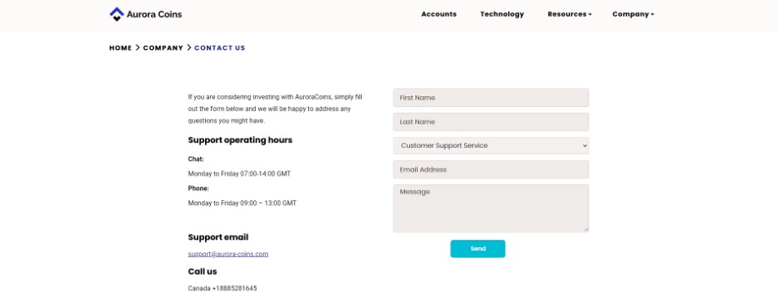Click the small arrow next to Resources
Viewport: 777px width, 307px height.
[x=590, y=15]
